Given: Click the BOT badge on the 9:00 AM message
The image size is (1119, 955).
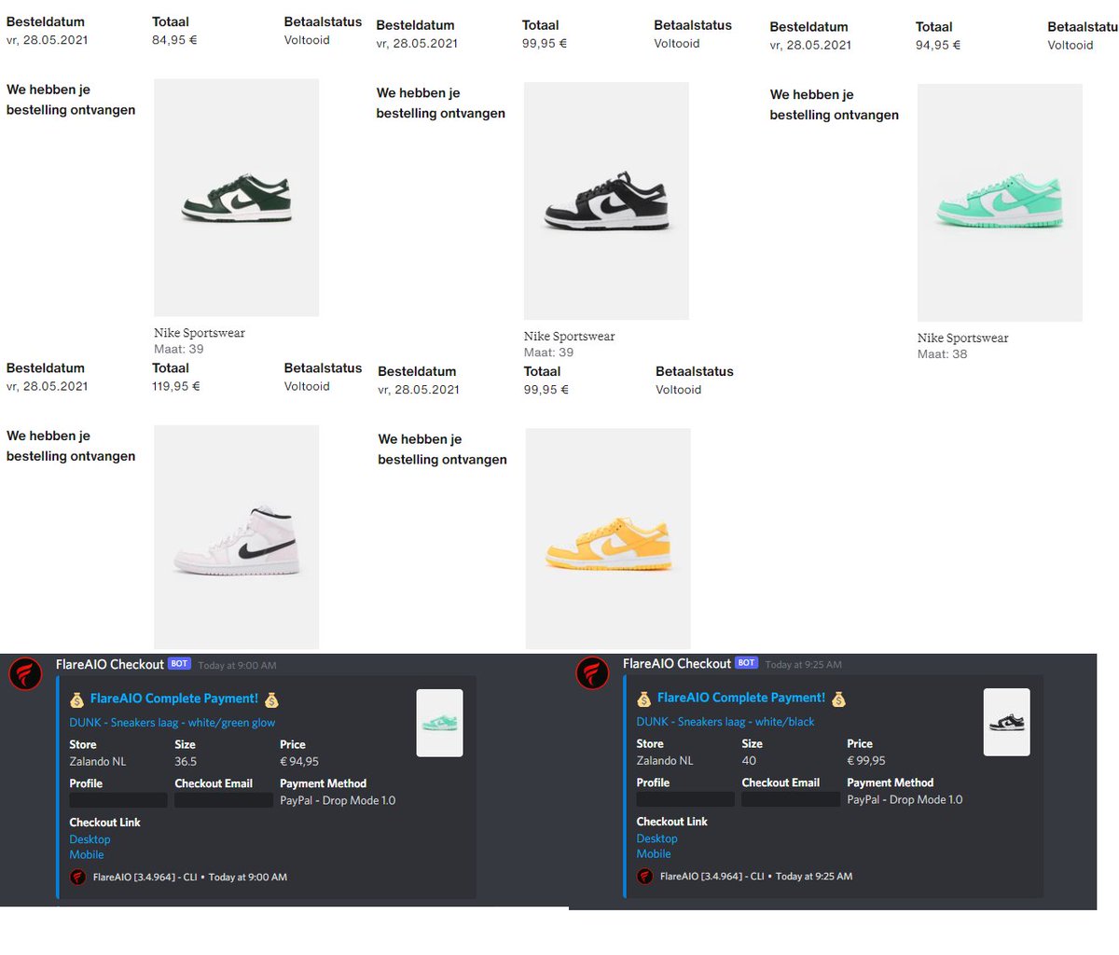Looking at the screenshot, I should 179,664.
